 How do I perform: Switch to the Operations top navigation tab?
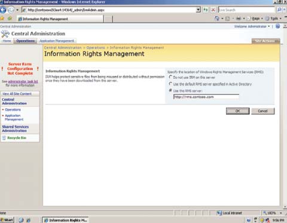tap(26, 41)
